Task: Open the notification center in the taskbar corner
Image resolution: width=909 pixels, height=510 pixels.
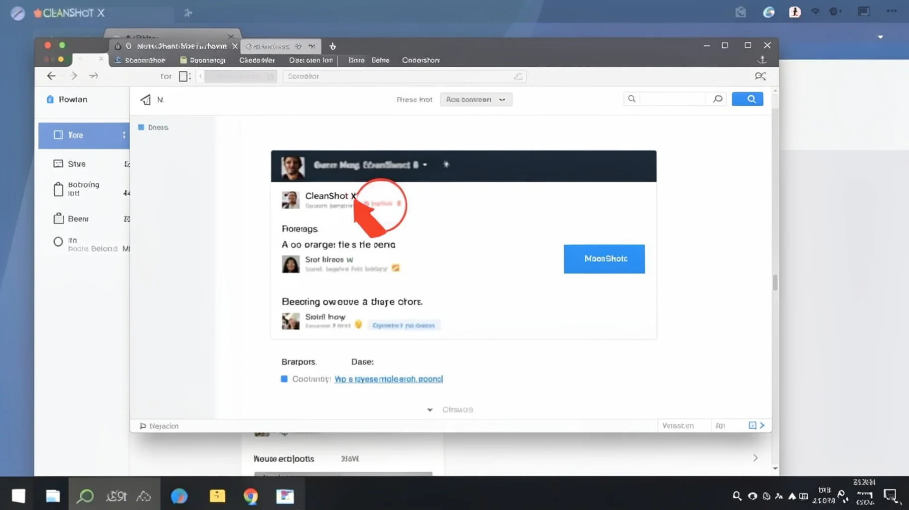Action: point(891,496)
